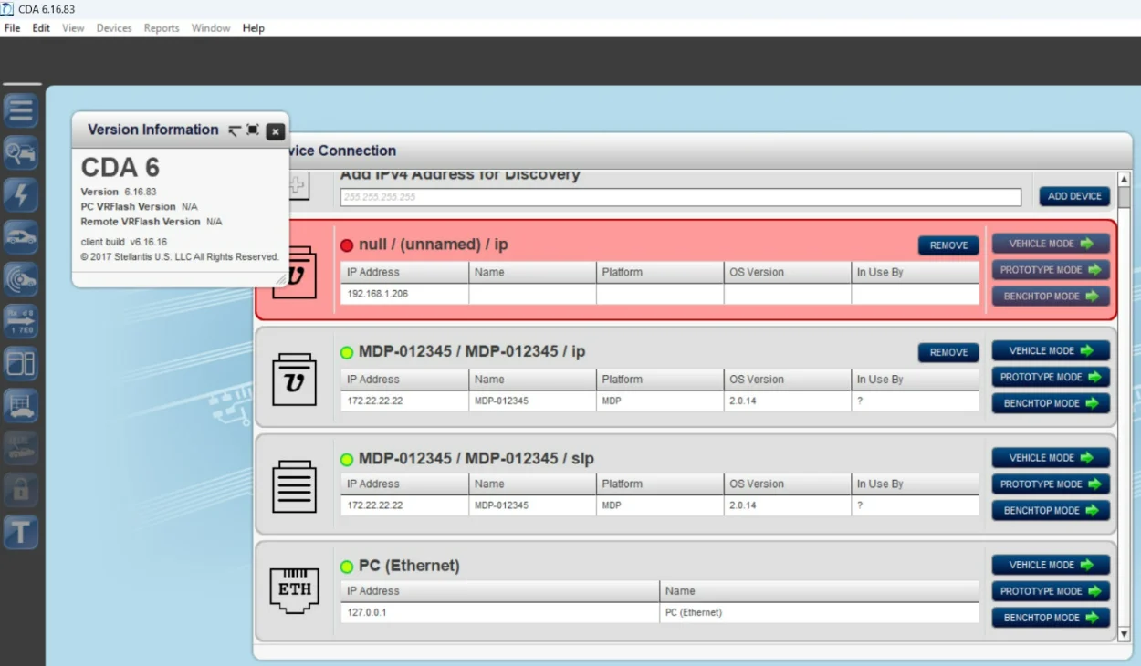Viewport: 1141px width, 666px height.
Task: Click OS Version 2.0.14 for MDP-012345 ip
Action: coord(787,401)
